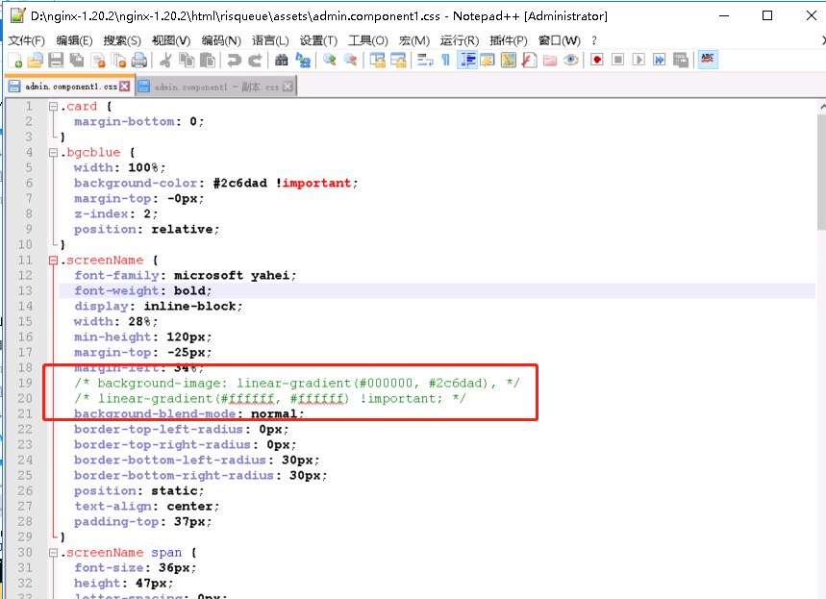This screenshot has width=826, height=599.
Task: Click the vertical scrollbar thumb
Action: [821, 171]
